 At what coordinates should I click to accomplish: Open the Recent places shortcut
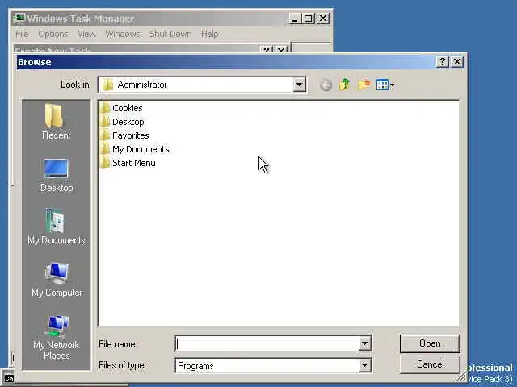tap(56, 122)
